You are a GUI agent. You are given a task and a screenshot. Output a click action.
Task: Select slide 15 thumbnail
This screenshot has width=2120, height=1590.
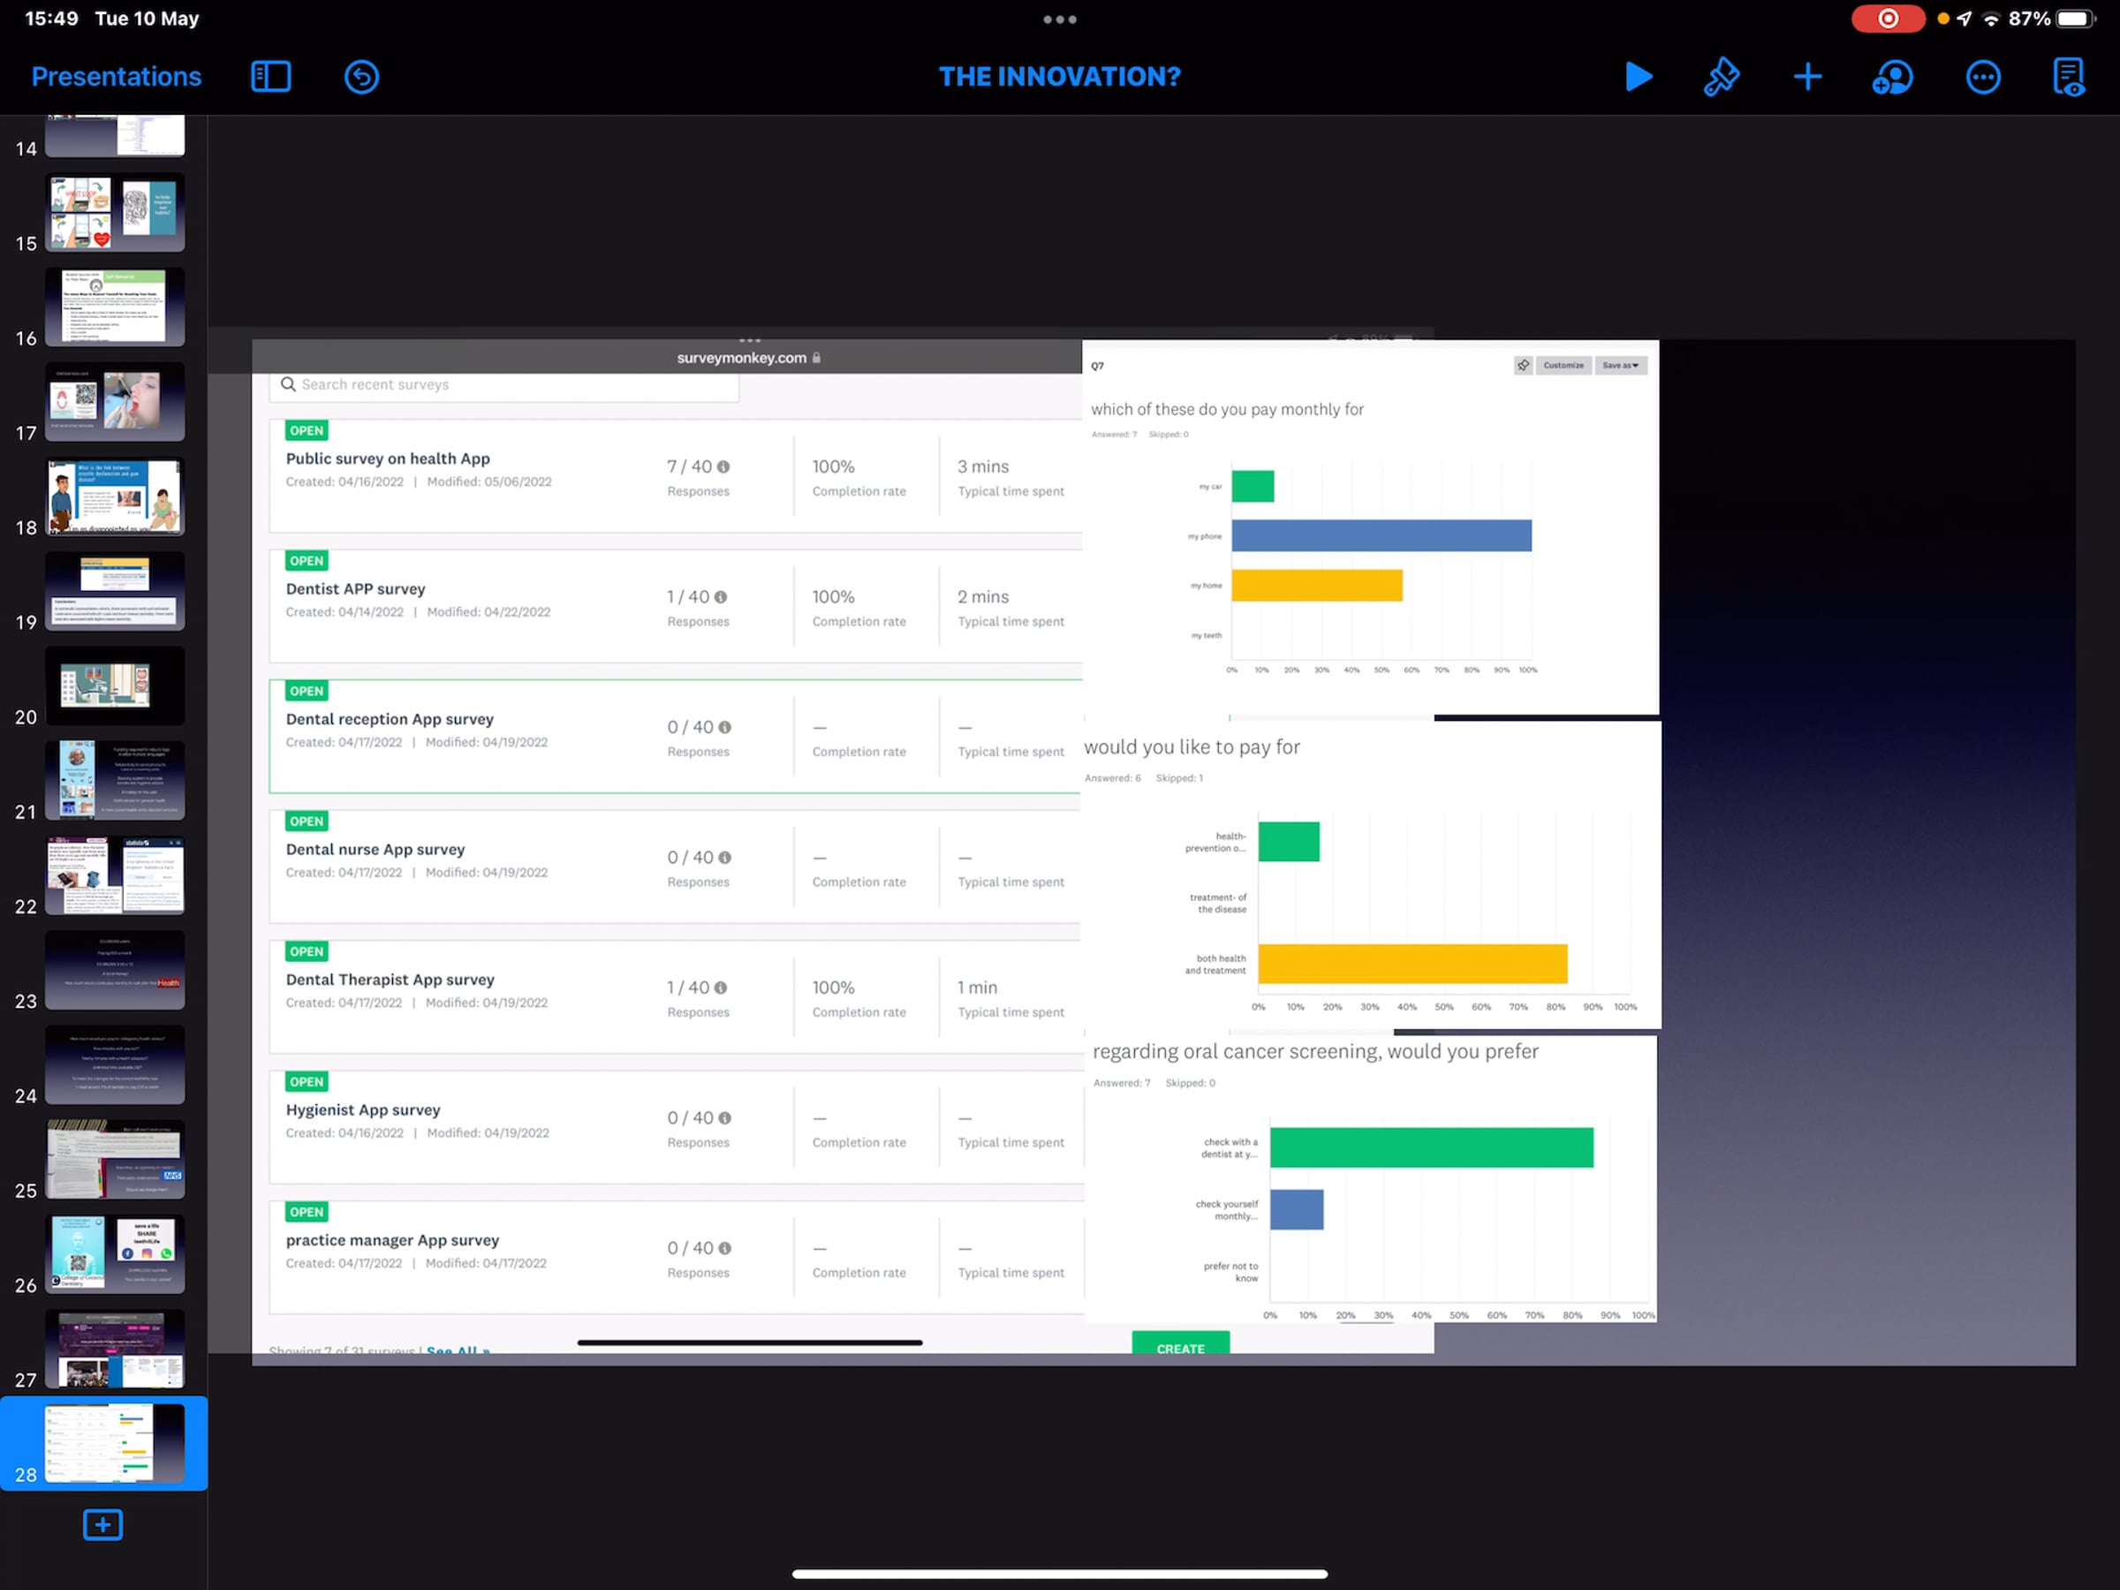[115, 212]
